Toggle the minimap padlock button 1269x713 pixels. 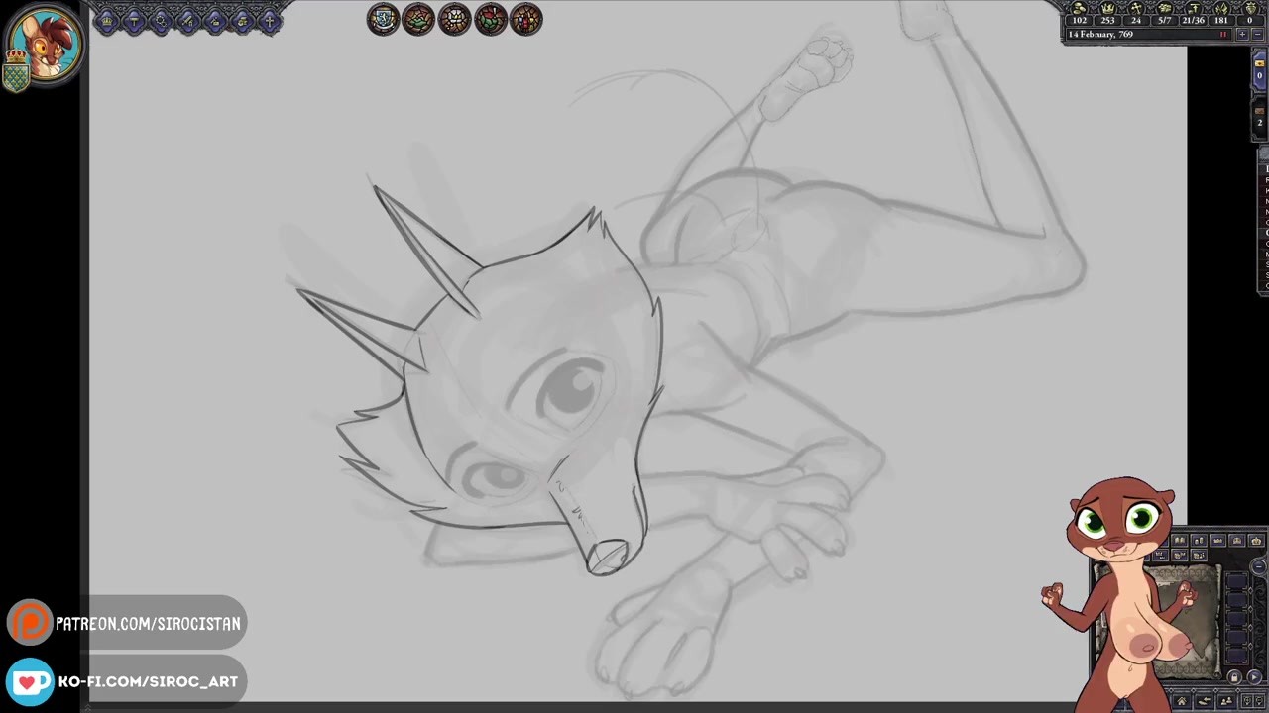point(1234,678)
